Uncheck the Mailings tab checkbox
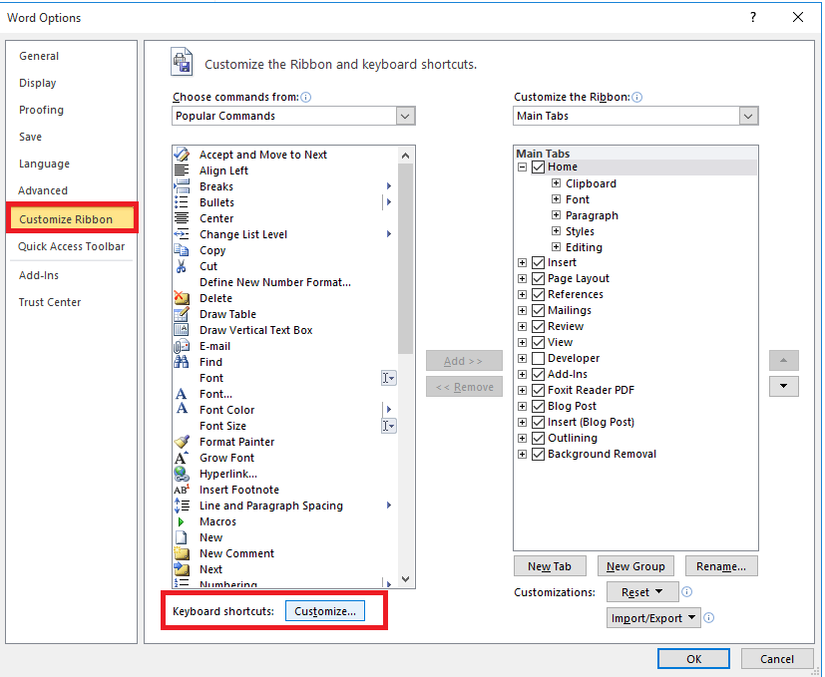 pyautogui.click(x=539, y=310)
